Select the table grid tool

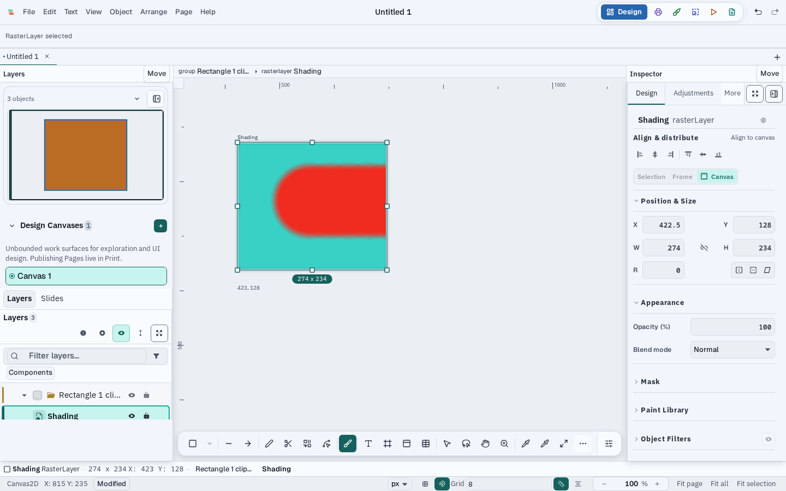[x=426, y=444]
